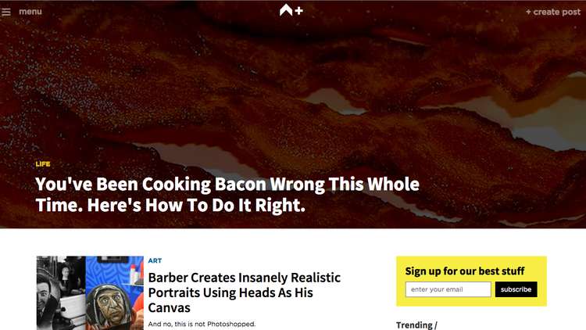
Task: Click the "Sign up for our best stuff" heading
Action: 465,271
